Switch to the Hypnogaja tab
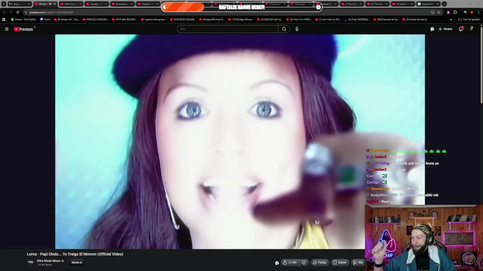 tap(300, 4)
